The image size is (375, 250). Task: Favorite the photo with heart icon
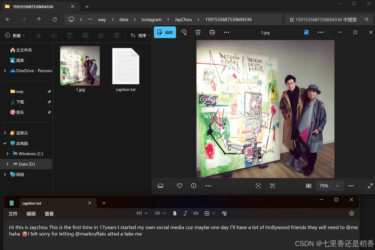[180, 186]
